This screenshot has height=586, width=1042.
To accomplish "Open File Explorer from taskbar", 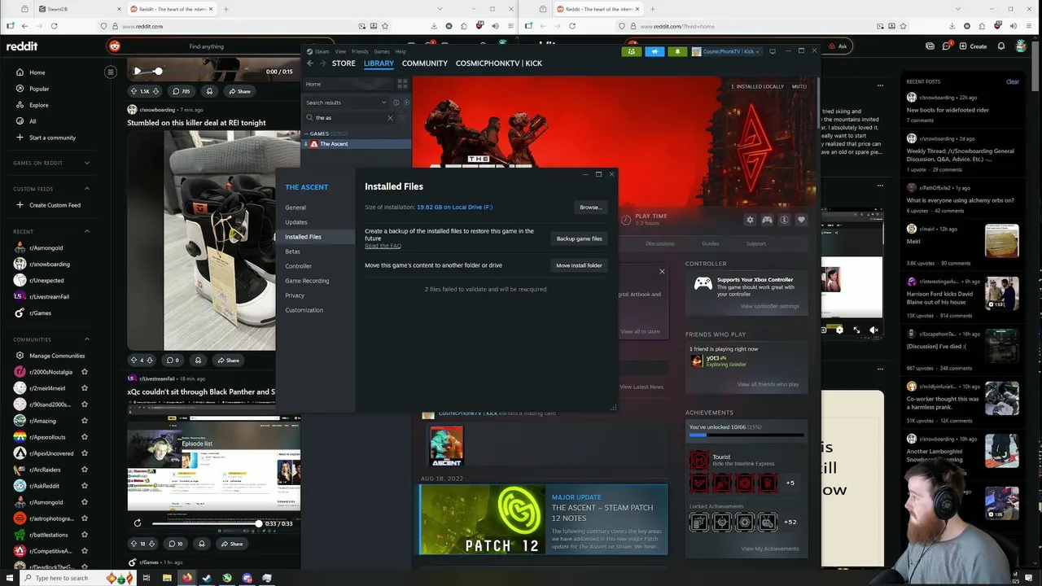I will point(167,578).
